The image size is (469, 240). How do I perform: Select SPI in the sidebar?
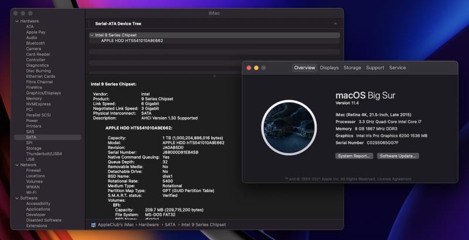pyautogui.click(x=29, y=143)
